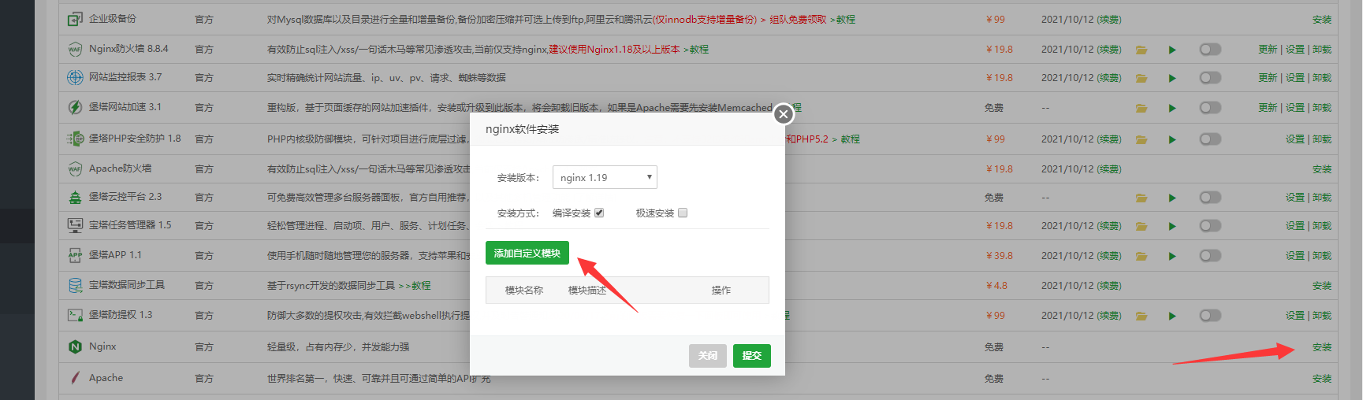This screenshot has height=400, width=1363.
Task: Open folder icon for 堡塔防提权 row
Action: [x=1141, y=316]
